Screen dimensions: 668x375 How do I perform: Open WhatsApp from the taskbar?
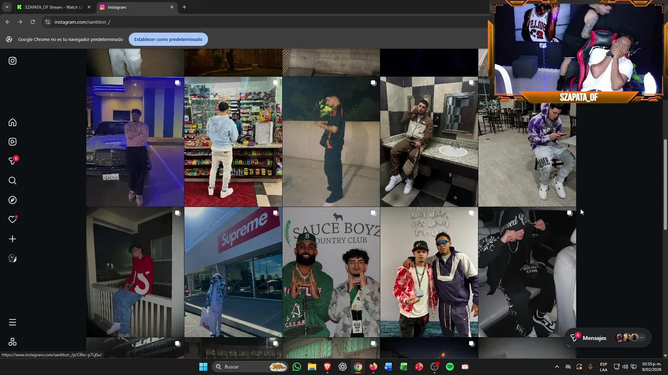tap(297, 367)
